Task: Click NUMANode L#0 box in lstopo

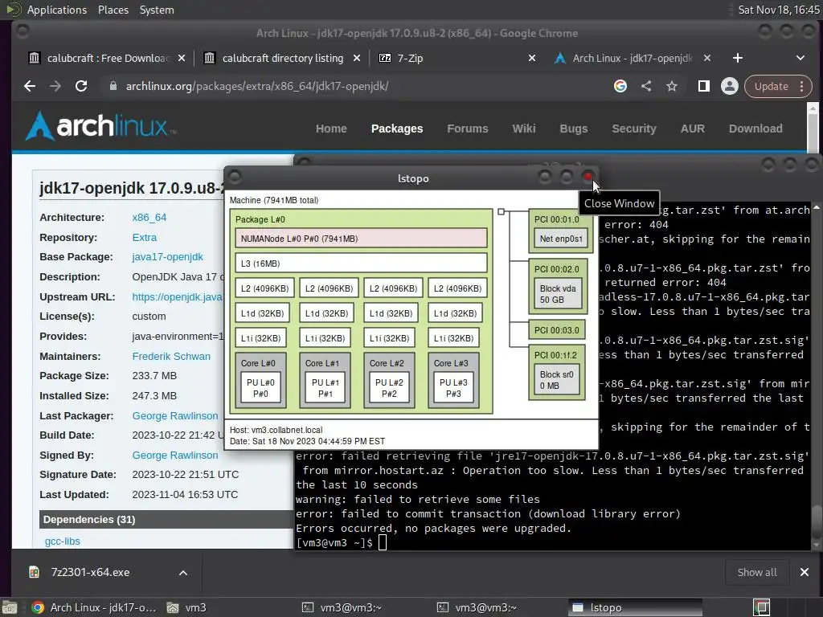Action: [x=361, y=239]
